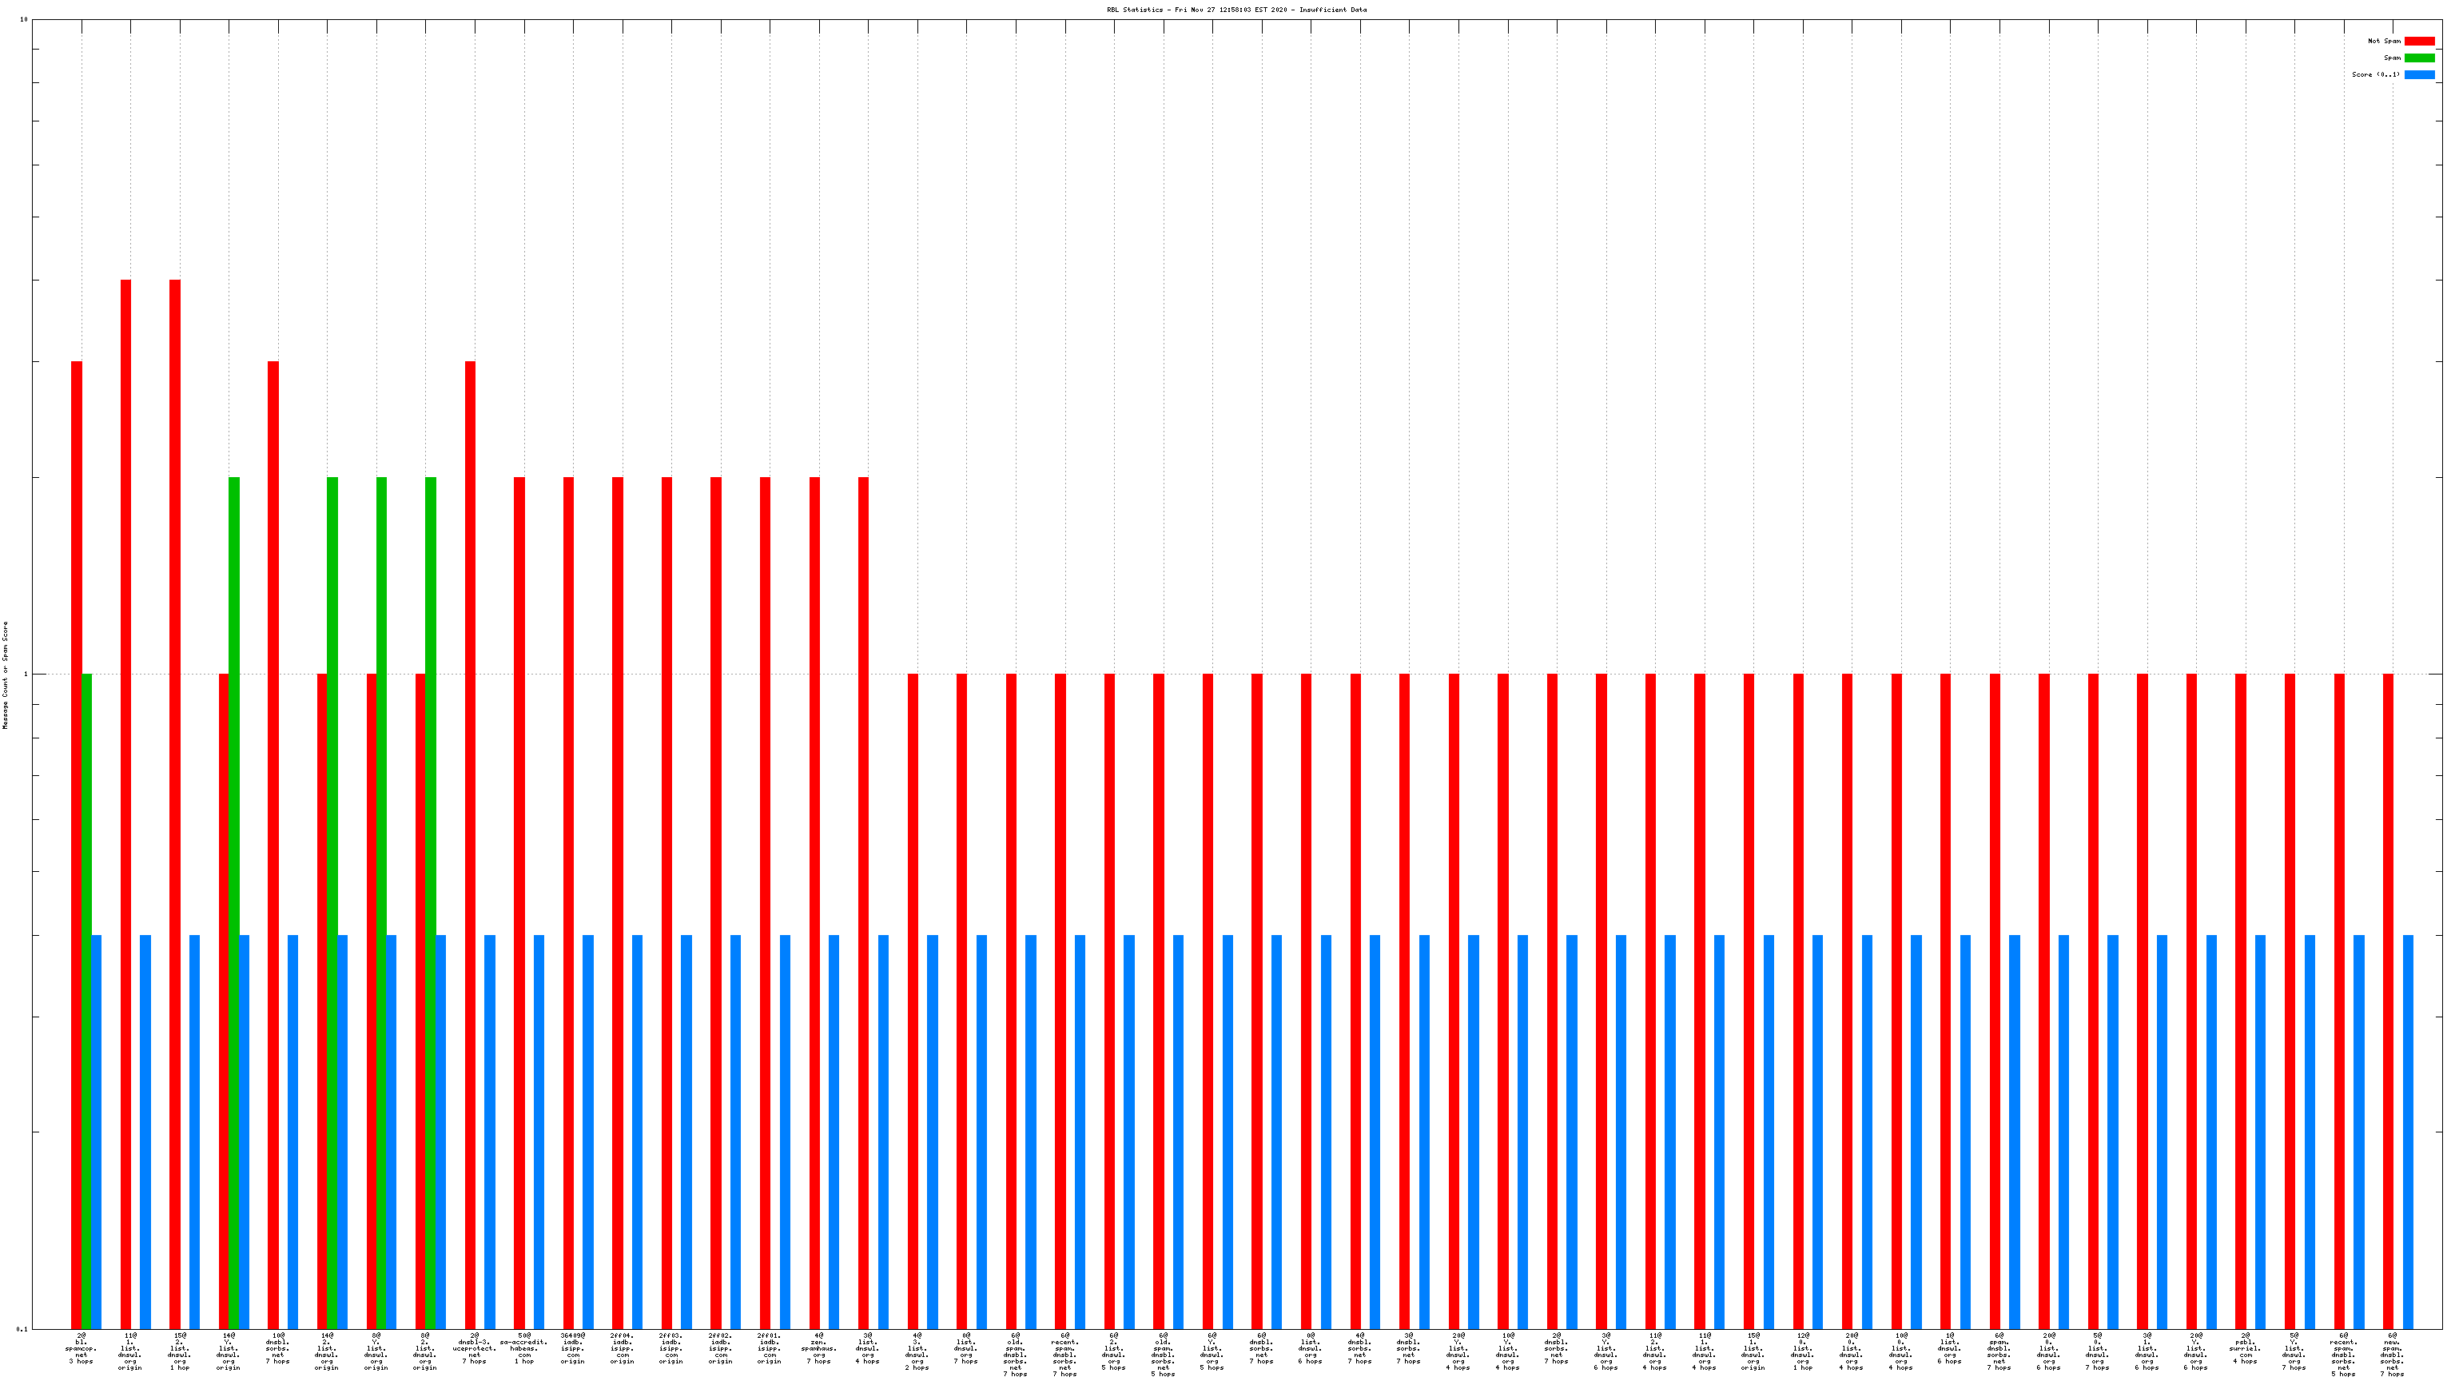Click the green Spam bar for bl.spamcop.net
This screenshot has width=2455, height=1381.
[87, 1001]
